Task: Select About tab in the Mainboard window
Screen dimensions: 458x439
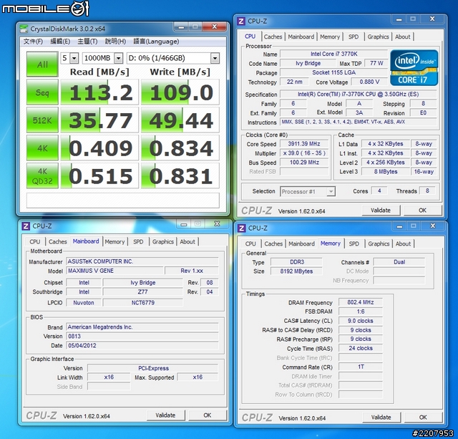Action: 187,242
